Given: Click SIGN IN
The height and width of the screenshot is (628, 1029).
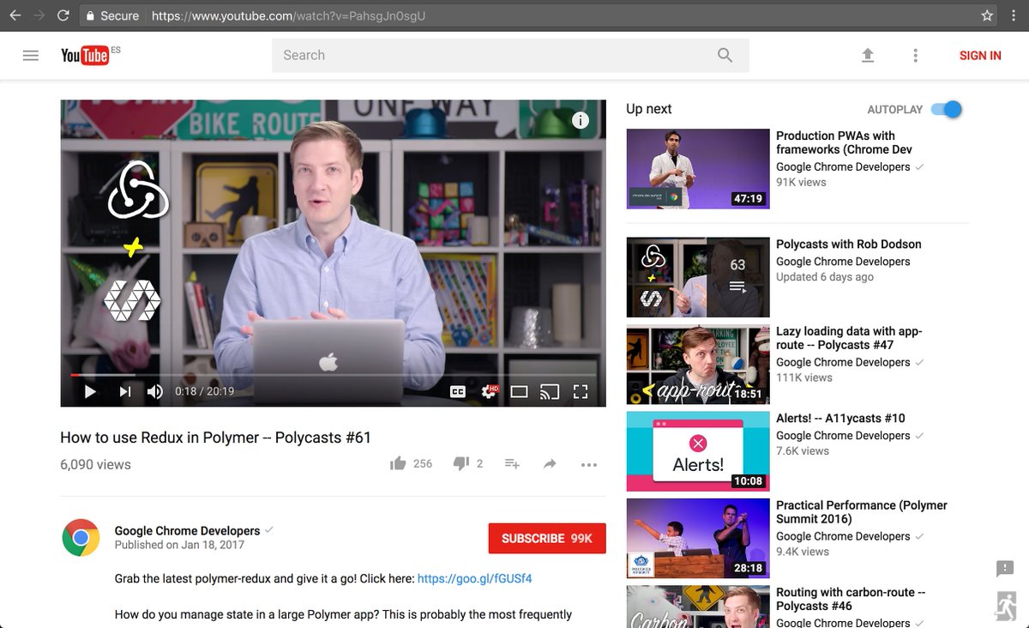Looking at the screenshot, I should coord(980,56).
